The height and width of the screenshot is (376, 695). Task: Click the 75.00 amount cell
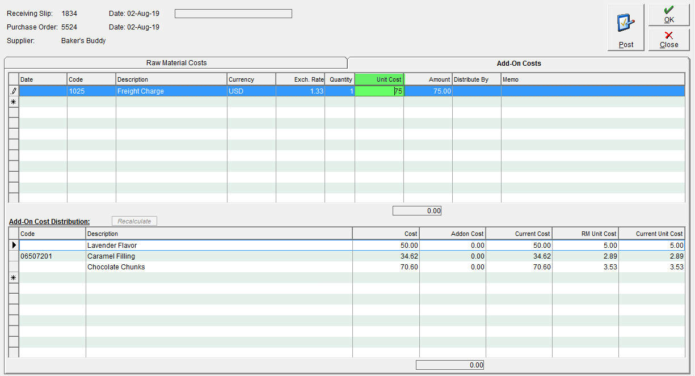point(428,91)
